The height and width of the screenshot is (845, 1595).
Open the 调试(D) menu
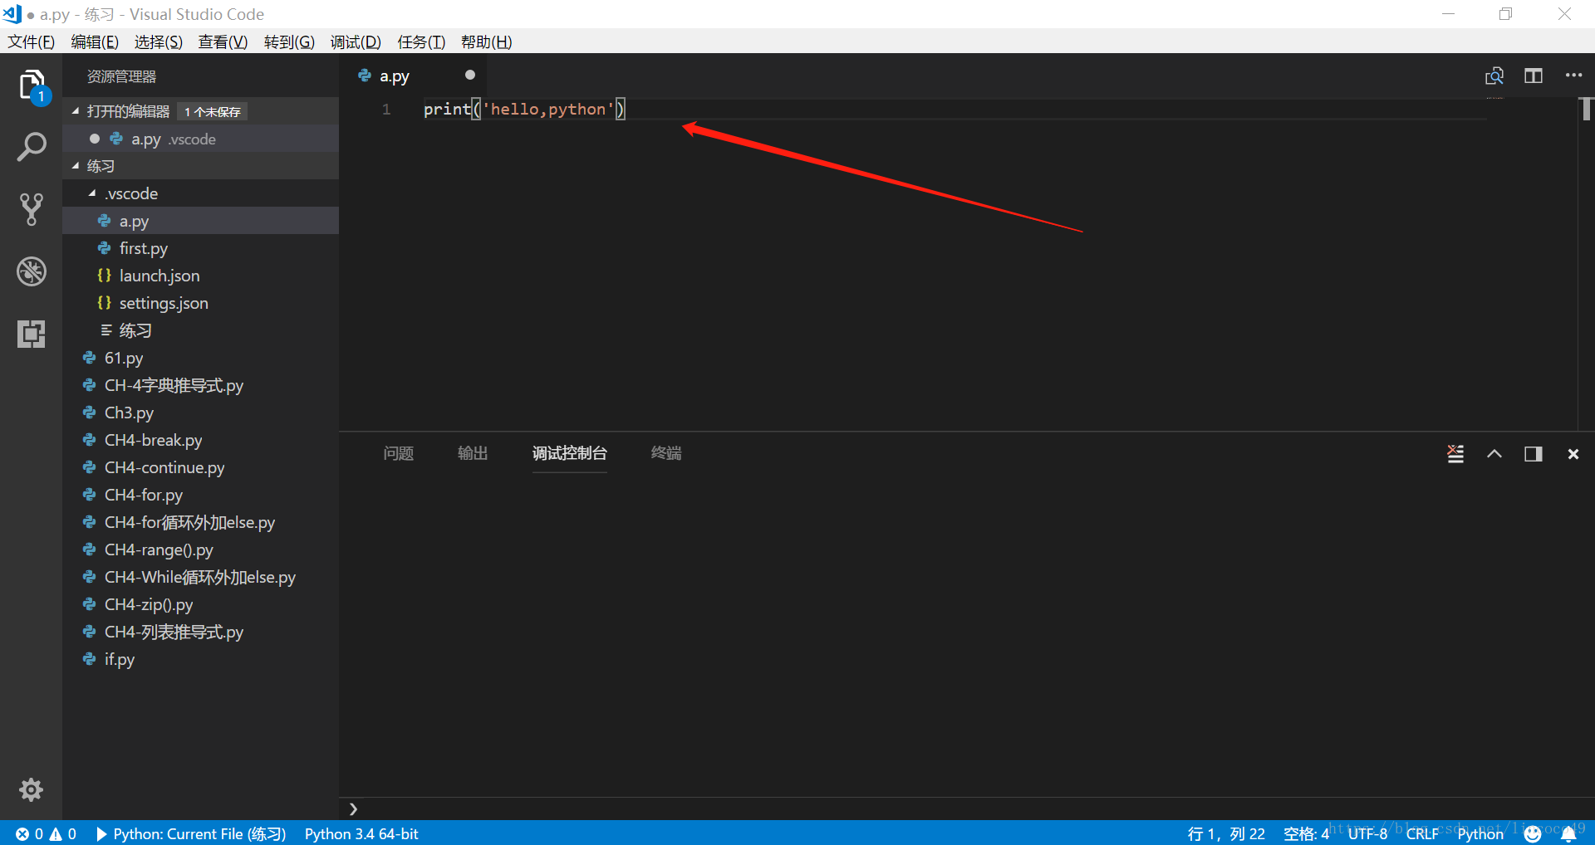tap(356, 42)
